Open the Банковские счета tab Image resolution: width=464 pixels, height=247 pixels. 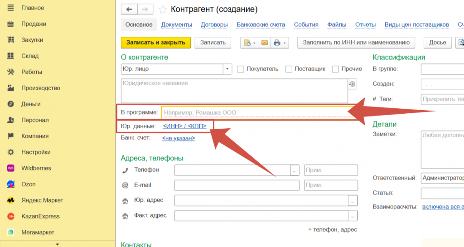[261, 24]
